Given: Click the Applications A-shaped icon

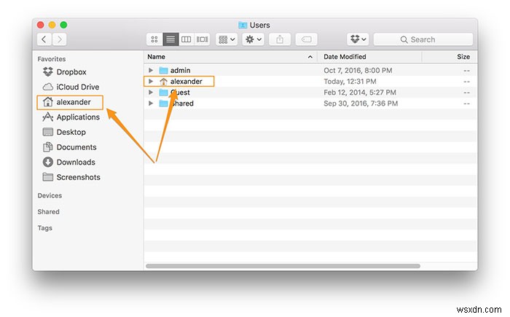Looking at the screenshot, I should [48, 117].
